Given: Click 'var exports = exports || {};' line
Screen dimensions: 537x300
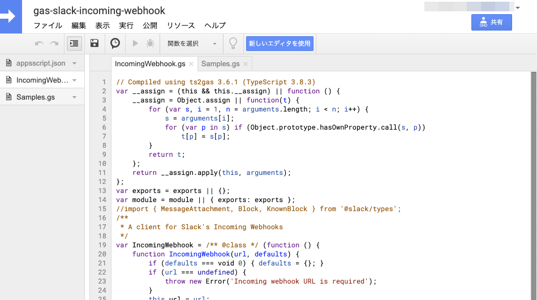Looking at the screenshot, I should 173,191.
